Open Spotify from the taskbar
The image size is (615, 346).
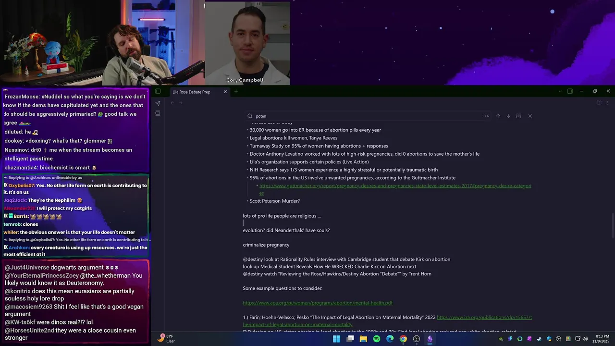point(377,339)
